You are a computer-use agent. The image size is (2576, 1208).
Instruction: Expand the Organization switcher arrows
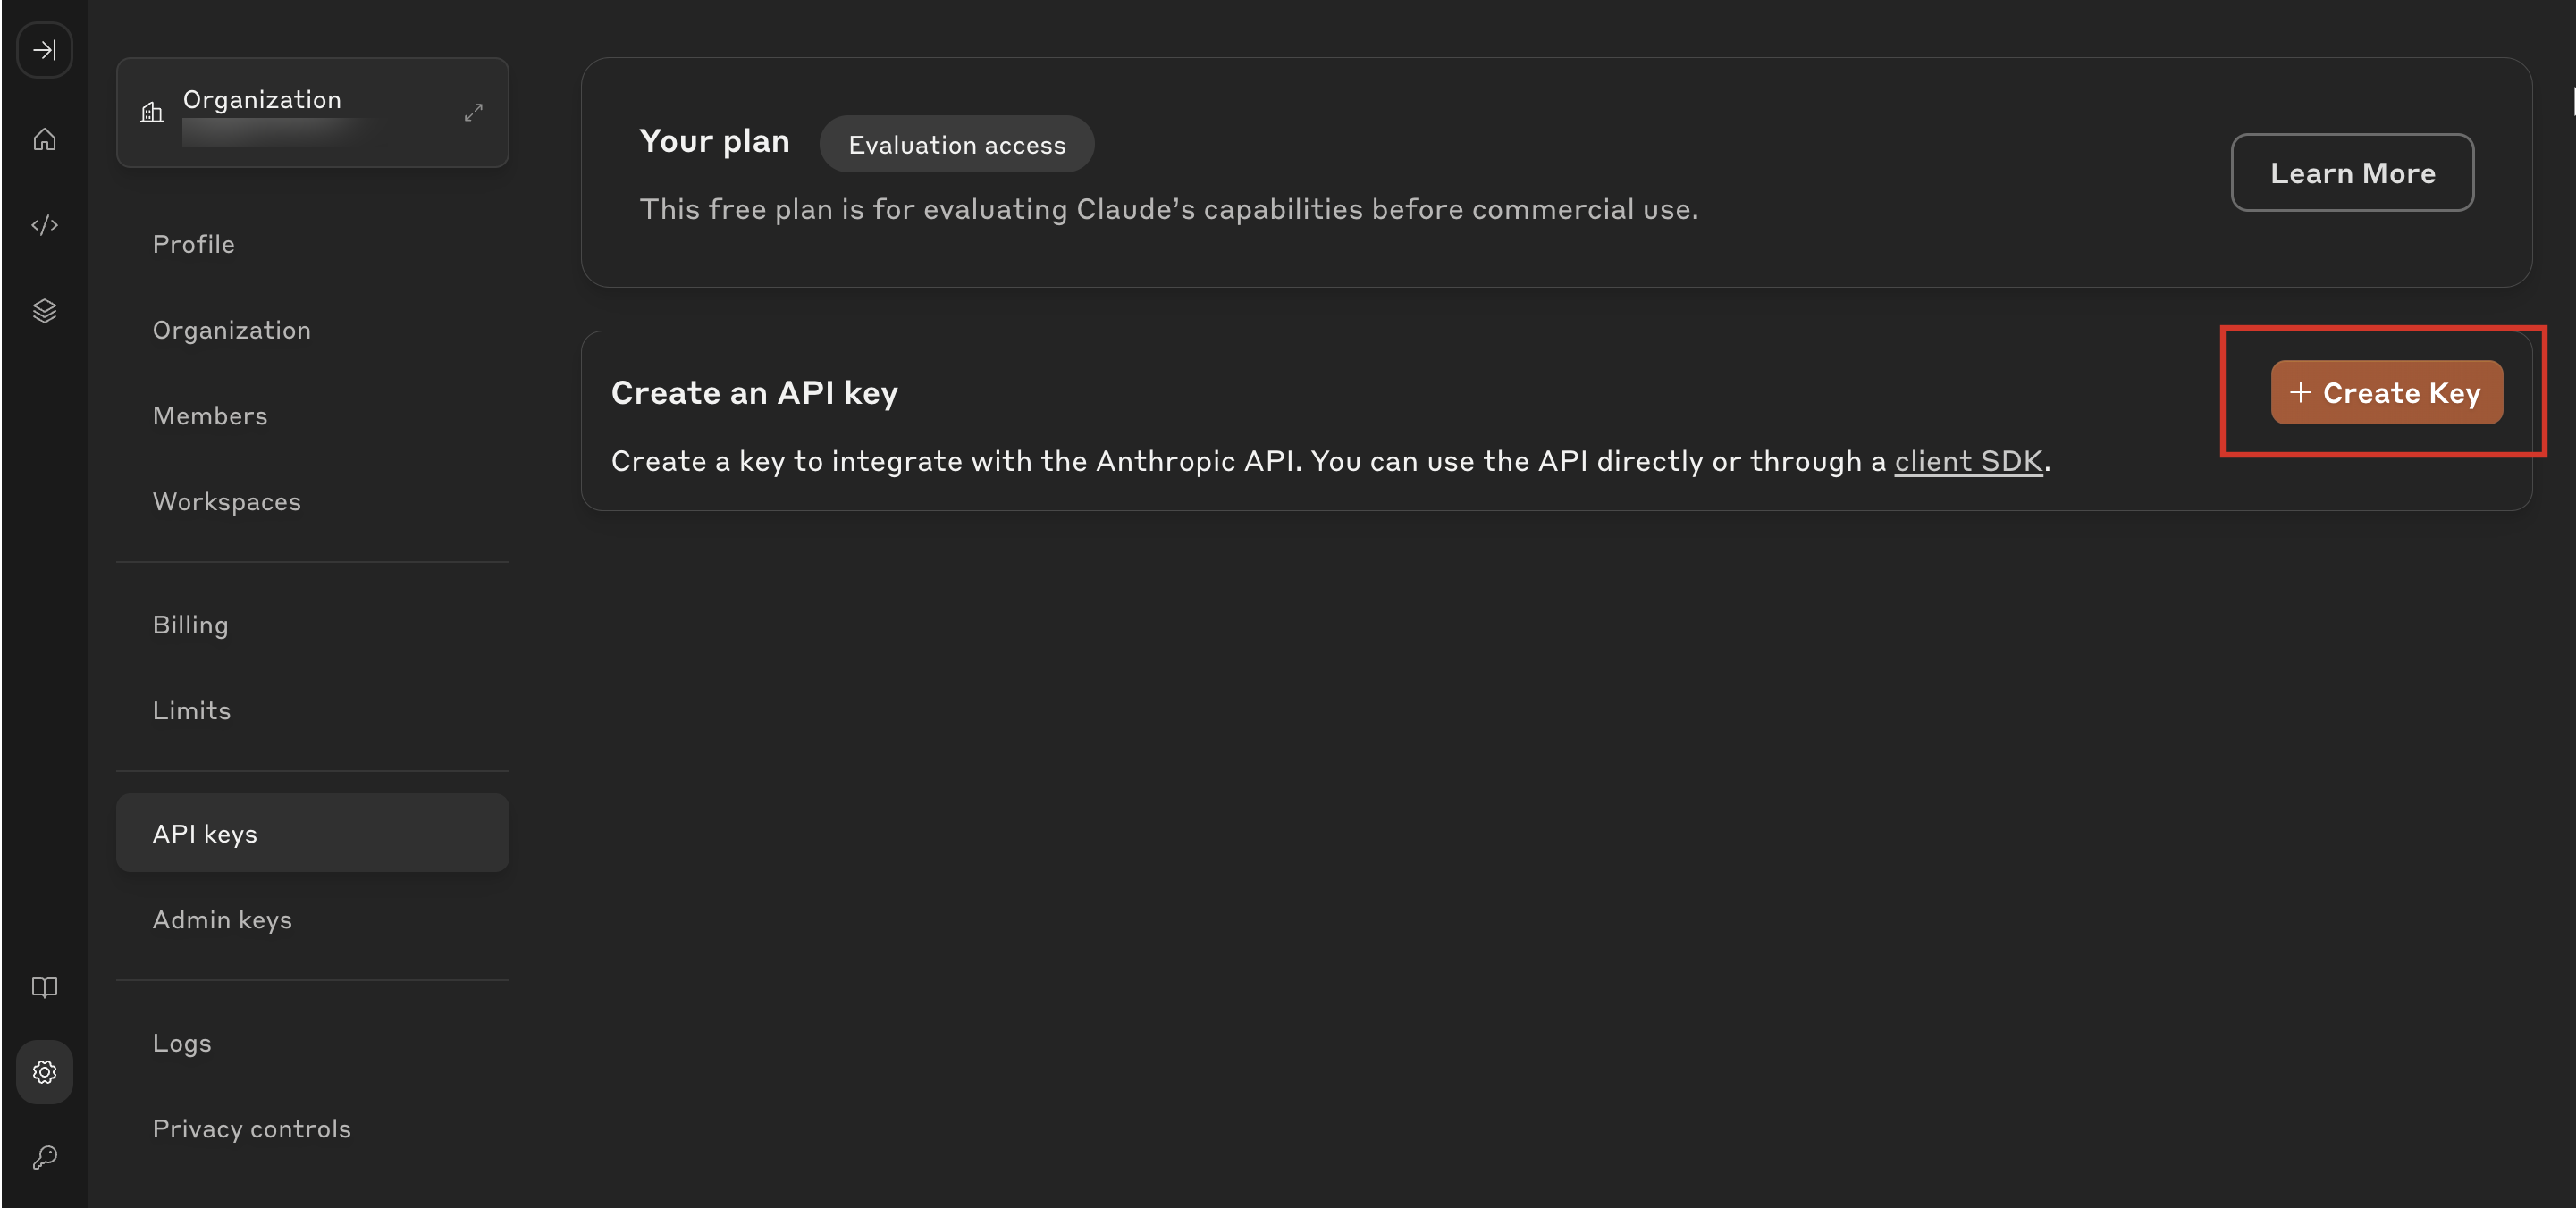[473, 112]
